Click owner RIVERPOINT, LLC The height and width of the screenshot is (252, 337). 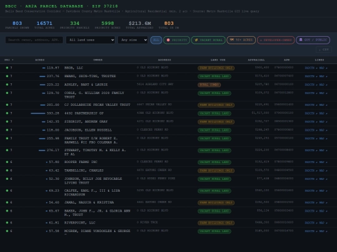[80, 223]
